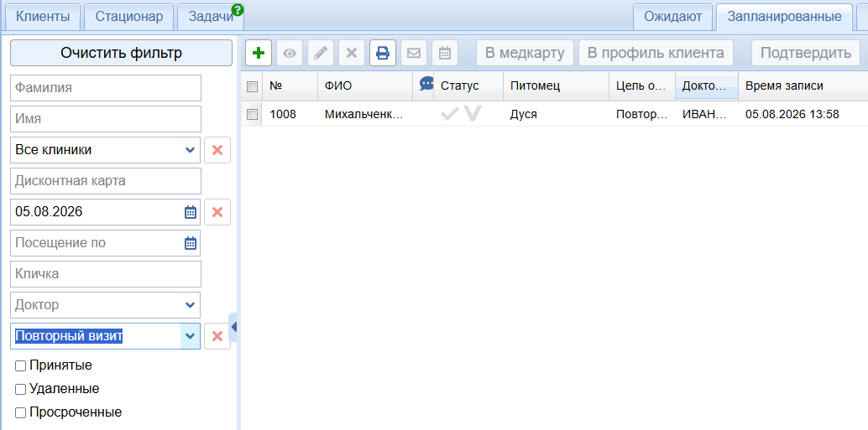The image size is (868, 430).
Task: Click the ИВАН... doctor cell
Action: [x=706, y=114]
